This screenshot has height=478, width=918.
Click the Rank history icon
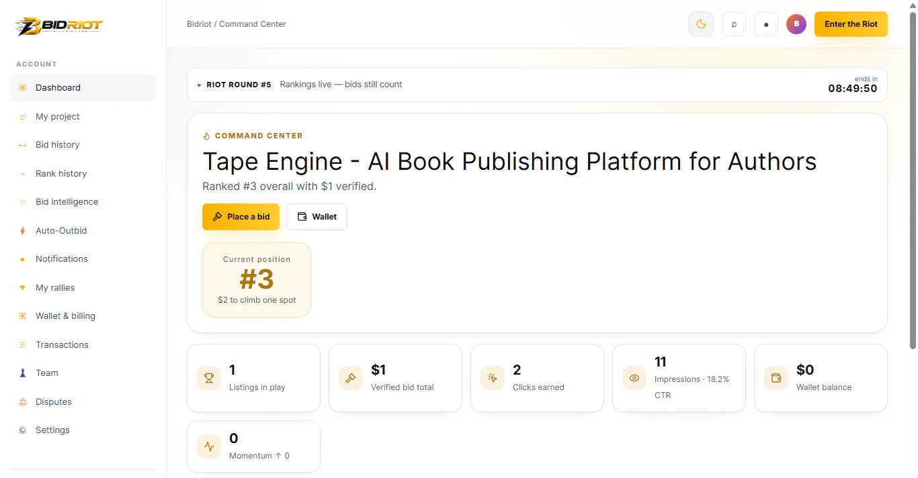pyautogui.click(x=22, y=174)
